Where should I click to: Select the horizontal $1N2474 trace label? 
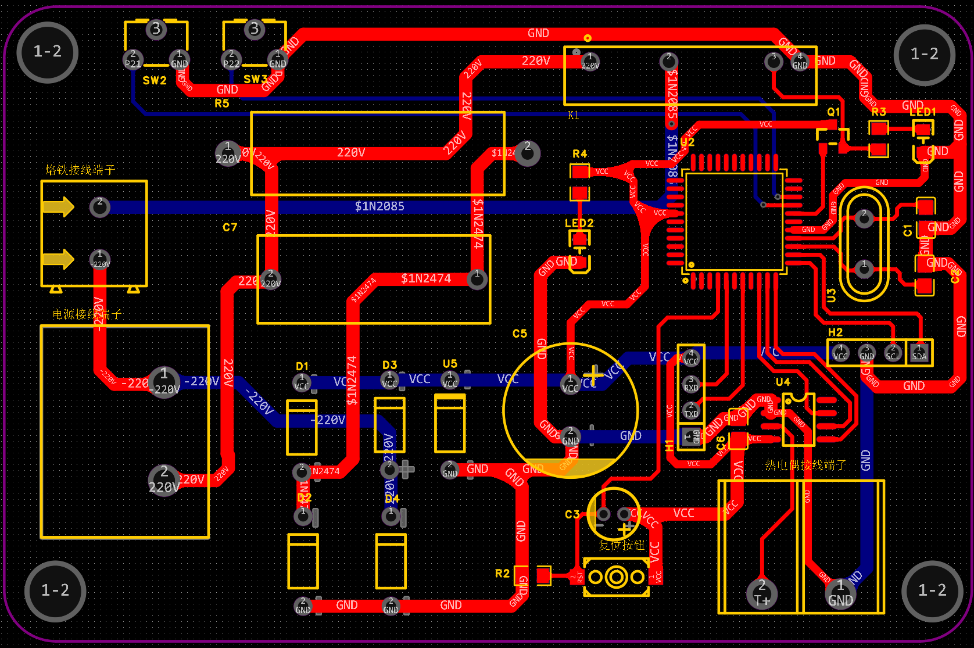(426, 279)
